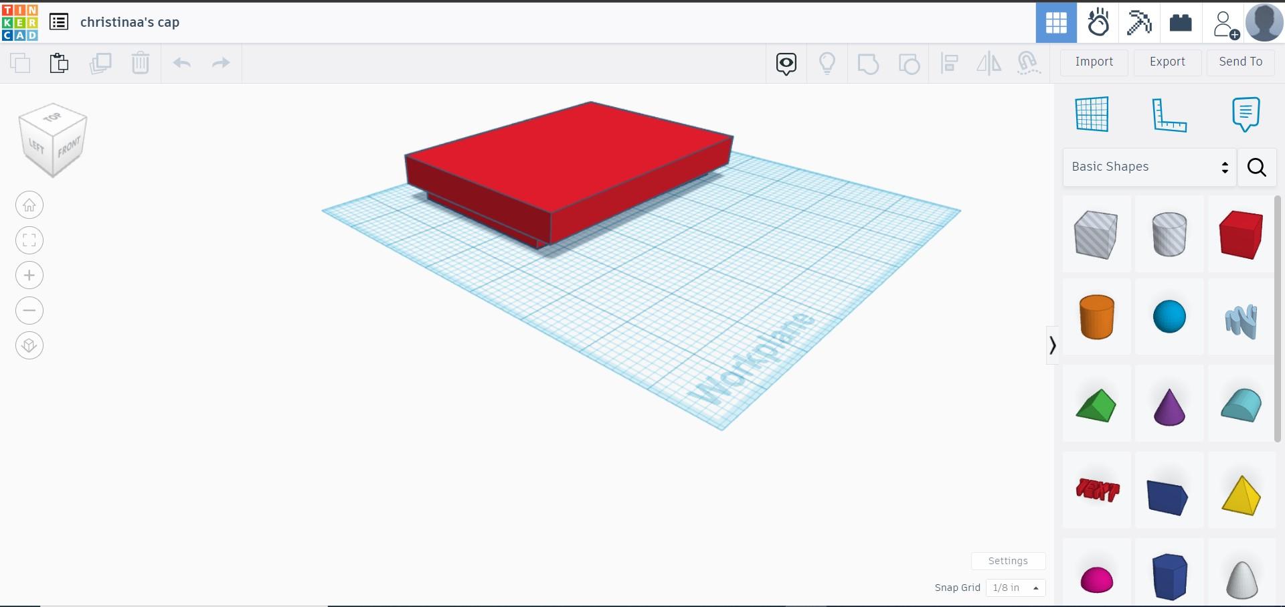Select the yellow Pyramid shape

[1241, 495]
